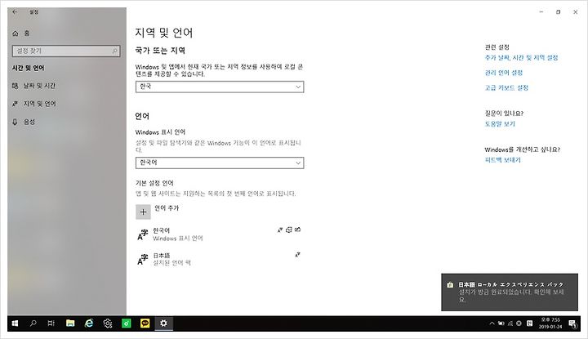Select the 日本語 language entry in list

tap(220, 259)
